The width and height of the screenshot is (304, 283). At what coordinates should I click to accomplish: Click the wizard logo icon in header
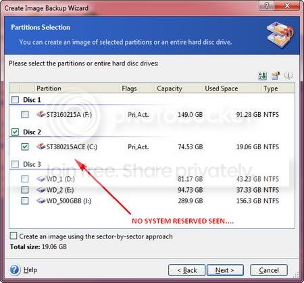click(280, 35)
